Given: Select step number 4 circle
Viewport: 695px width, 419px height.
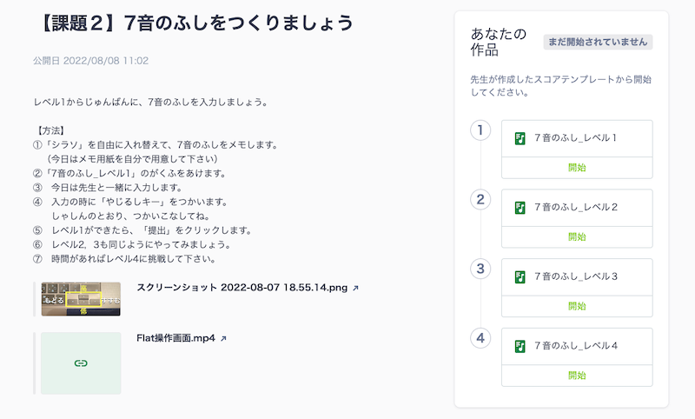Looking at the screenshot, I should pyautogui.click(x=480, y=338).
